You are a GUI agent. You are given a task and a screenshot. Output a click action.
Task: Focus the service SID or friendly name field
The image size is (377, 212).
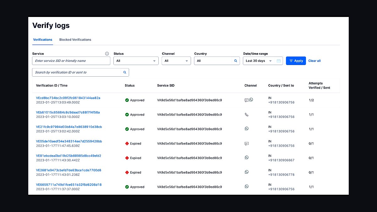(x=71, y=61)
